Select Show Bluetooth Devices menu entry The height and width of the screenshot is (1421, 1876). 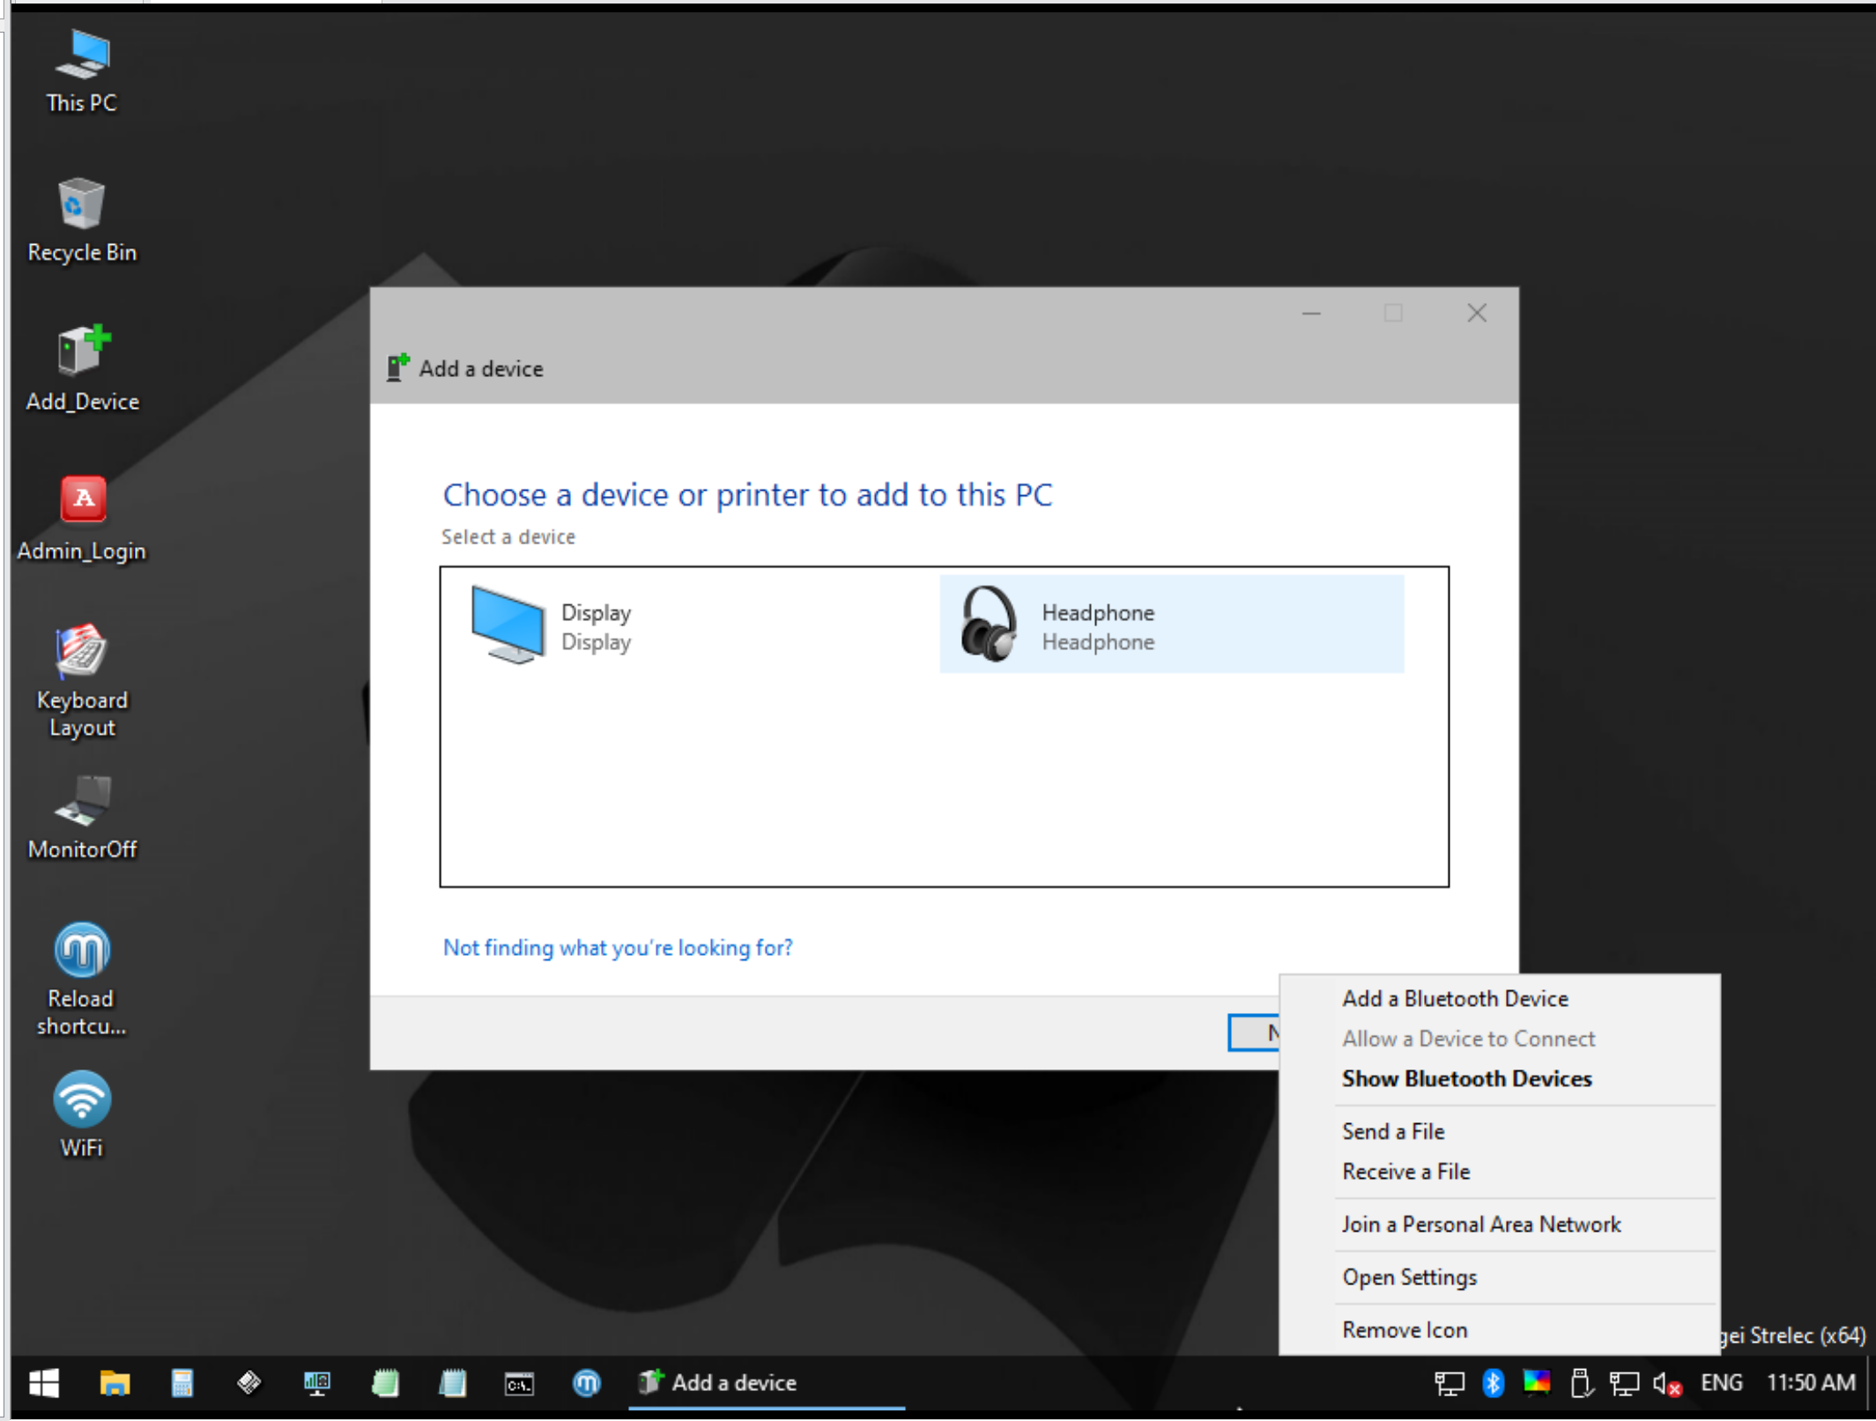coord(1466,1078)
